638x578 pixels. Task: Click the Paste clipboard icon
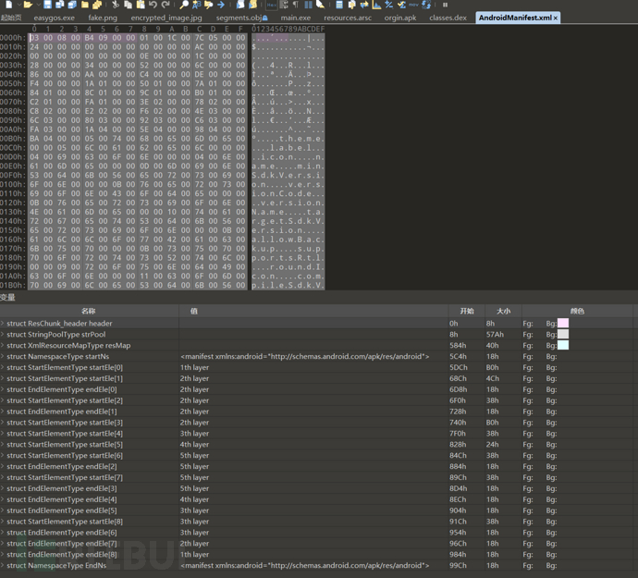pyautogui.click(x=141, y=5)
